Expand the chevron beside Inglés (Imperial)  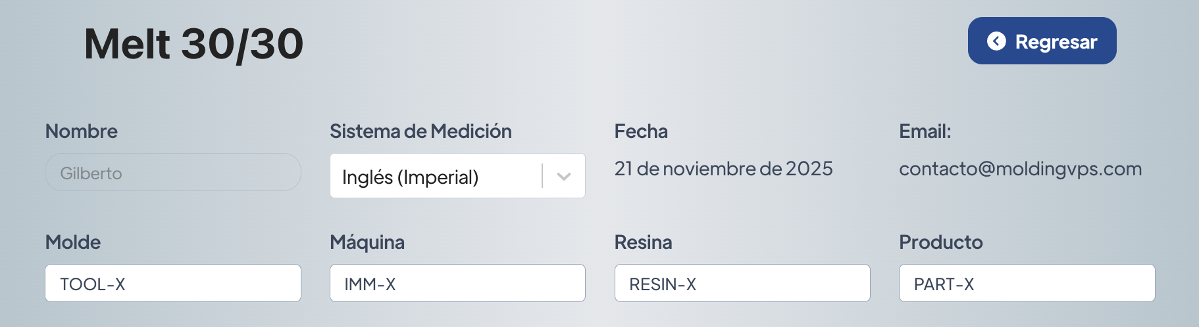564,176
